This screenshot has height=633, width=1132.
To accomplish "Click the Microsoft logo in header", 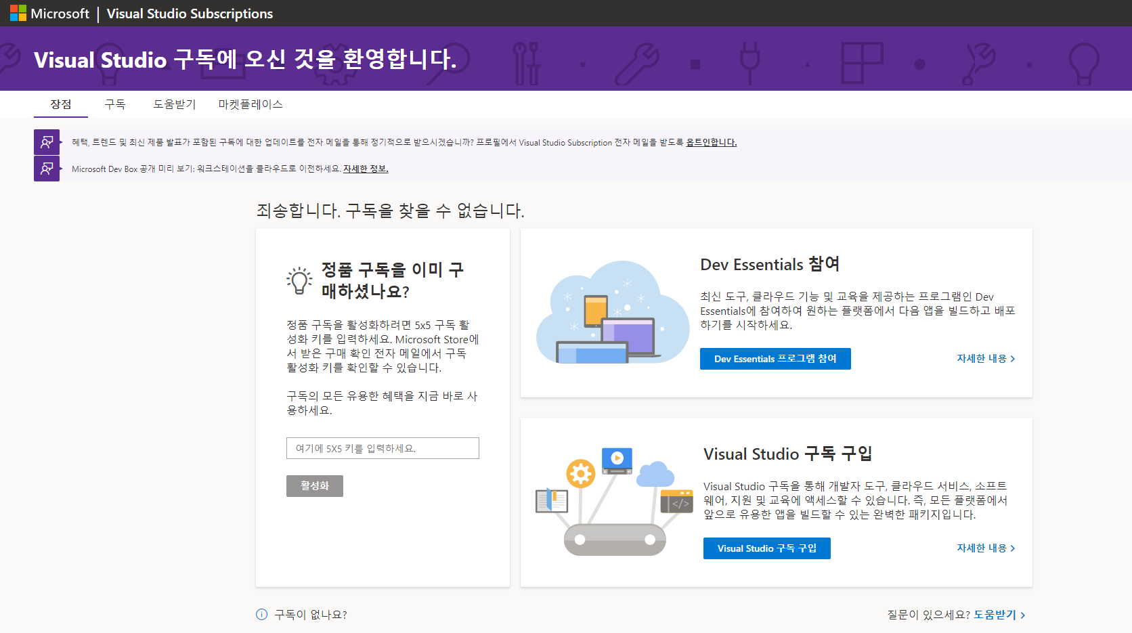I will [x=49, y=14].
